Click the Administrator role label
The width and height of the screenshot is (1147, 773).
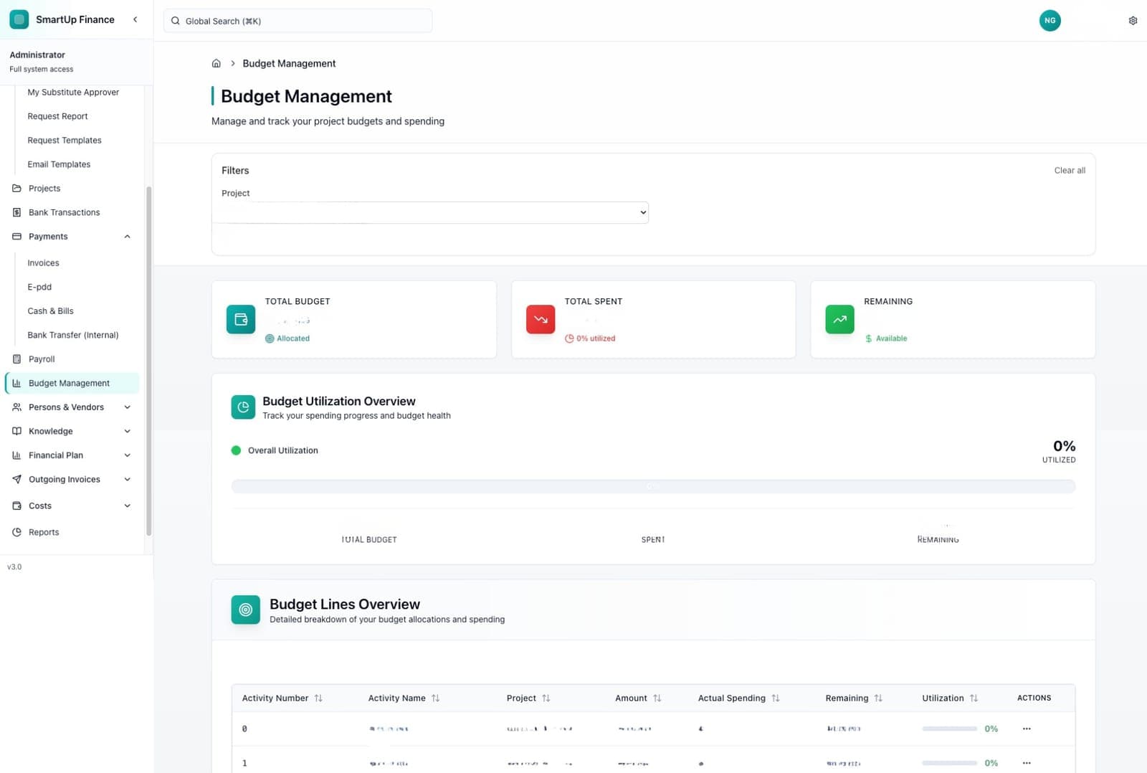(x=37, y=54)
